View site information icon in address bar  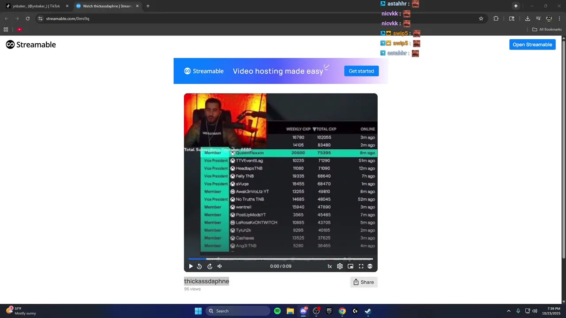[x=40, y=19]
